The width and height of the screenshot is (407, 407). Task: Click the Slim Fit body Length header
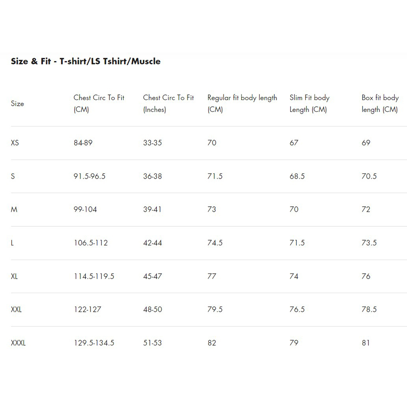pos(309,103)
